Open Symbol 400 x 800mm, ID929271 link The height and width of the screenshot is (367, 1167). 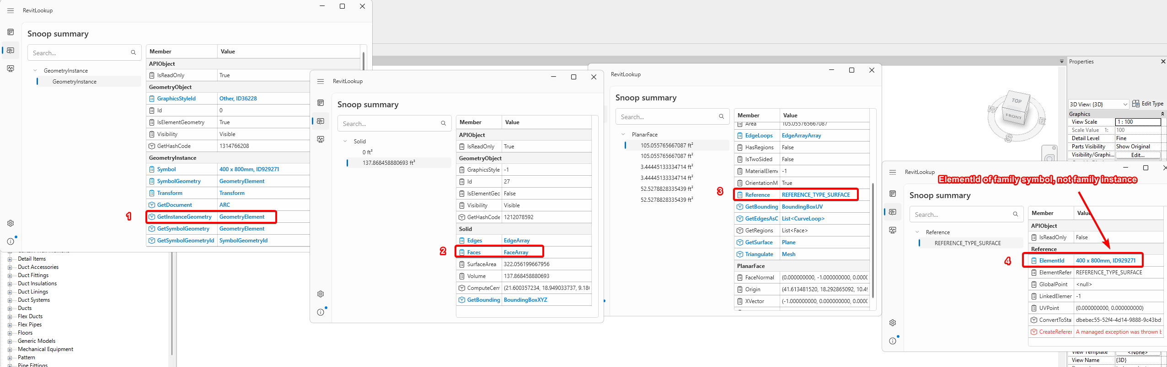pos(249,169)
